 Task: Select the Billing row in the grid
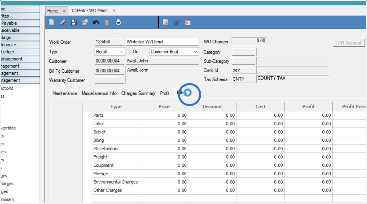point(98,140)
